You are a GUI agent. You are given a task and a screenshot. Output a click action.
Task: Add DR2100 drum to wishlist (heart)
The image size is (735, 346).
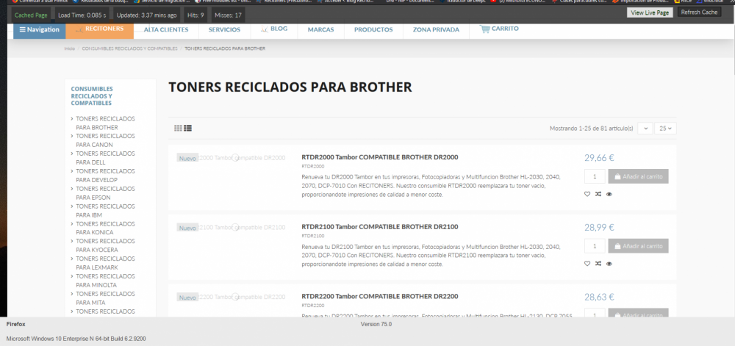click(x=587, y=264)
